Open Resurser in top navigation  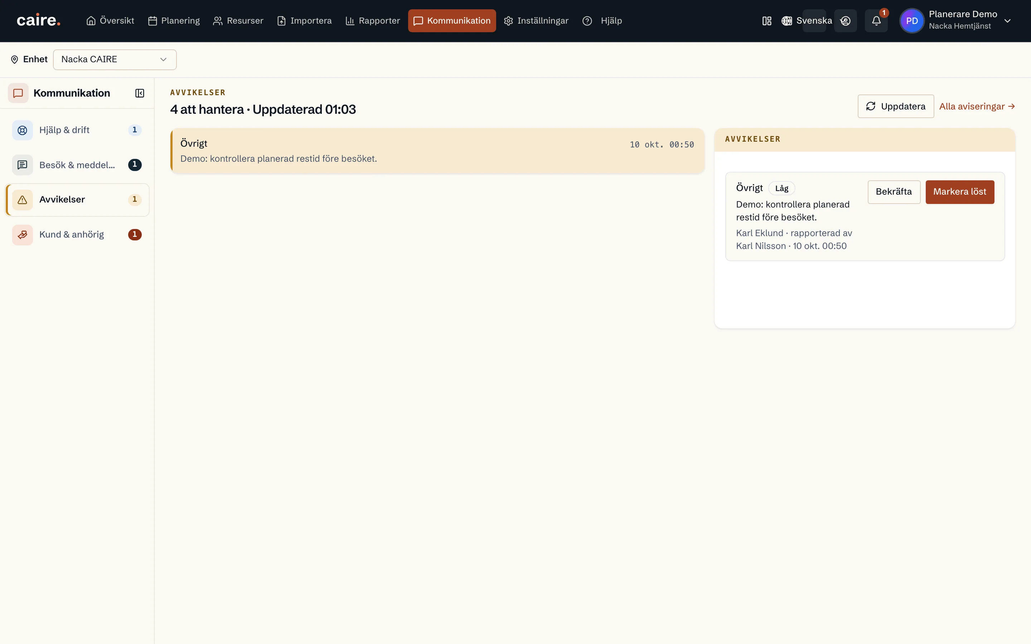[x=238, y=21]
